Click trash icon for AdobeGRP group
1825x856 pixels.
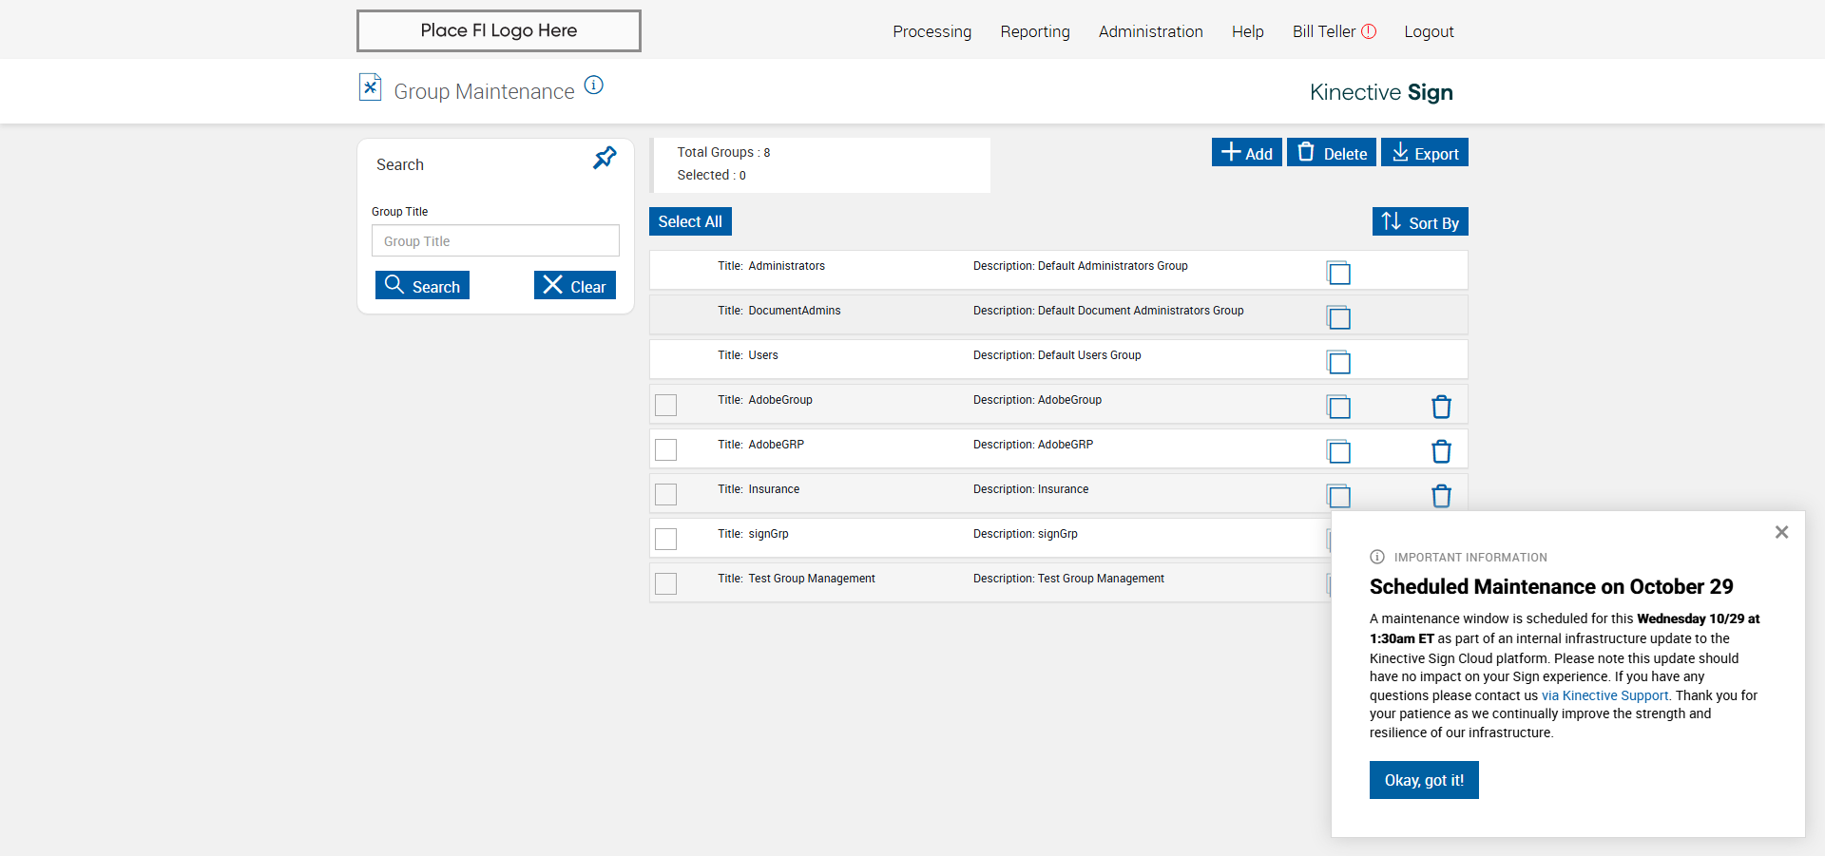1441,452
